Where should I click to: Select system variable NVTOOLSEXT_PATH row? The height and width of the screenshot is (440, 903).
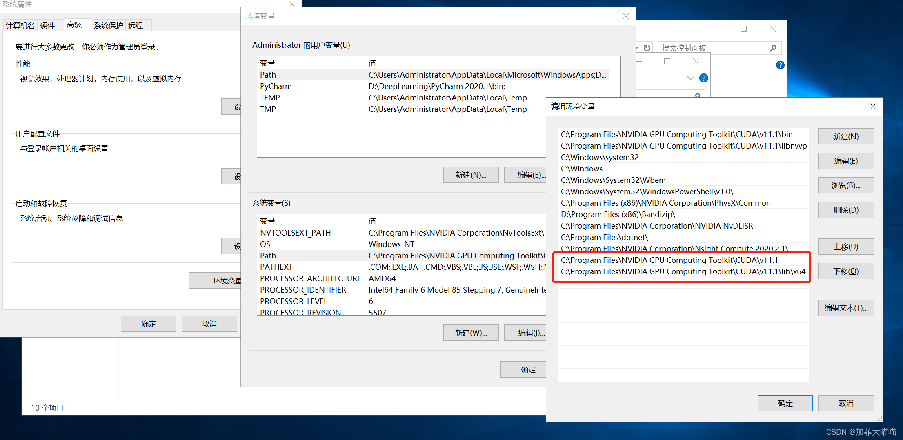click(x=402, y=233)
